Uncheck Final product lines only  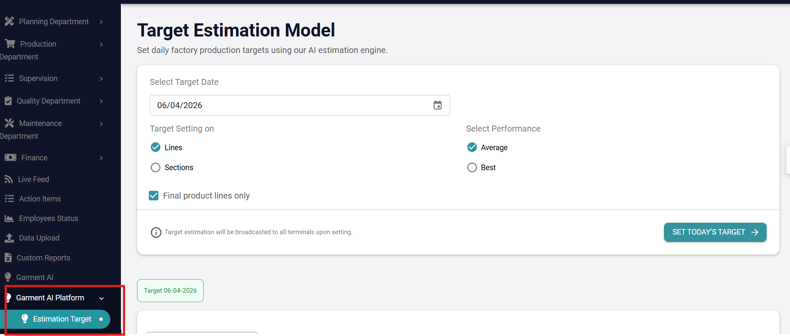tap(154, 196)
